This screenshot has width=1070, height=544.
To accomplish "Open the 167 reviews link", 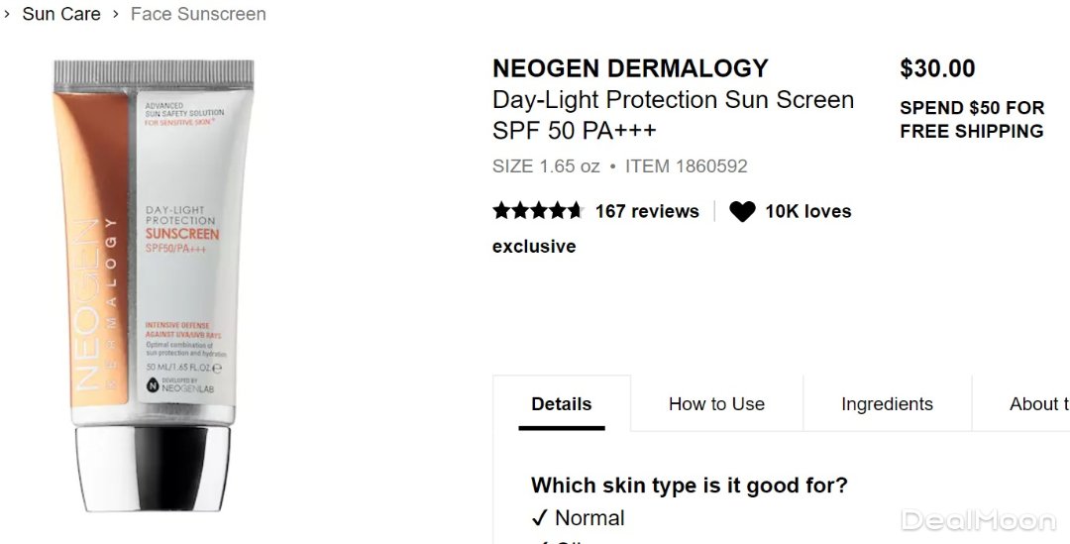I will point(646,211).
